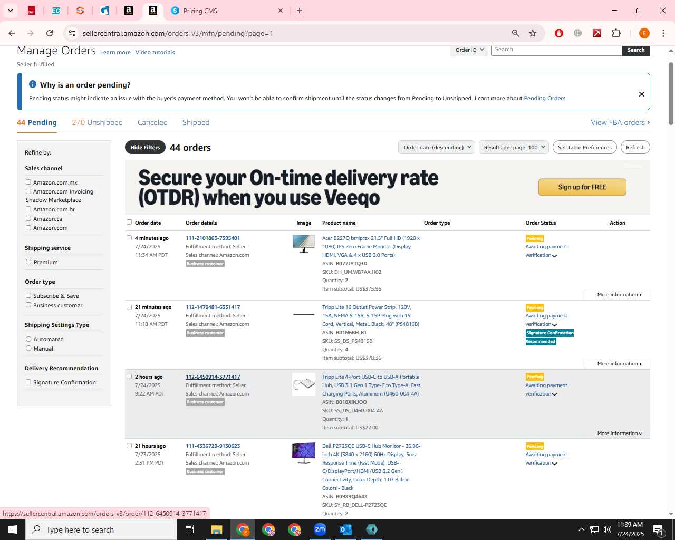Reload the Seller Central page

click(50, 33)
